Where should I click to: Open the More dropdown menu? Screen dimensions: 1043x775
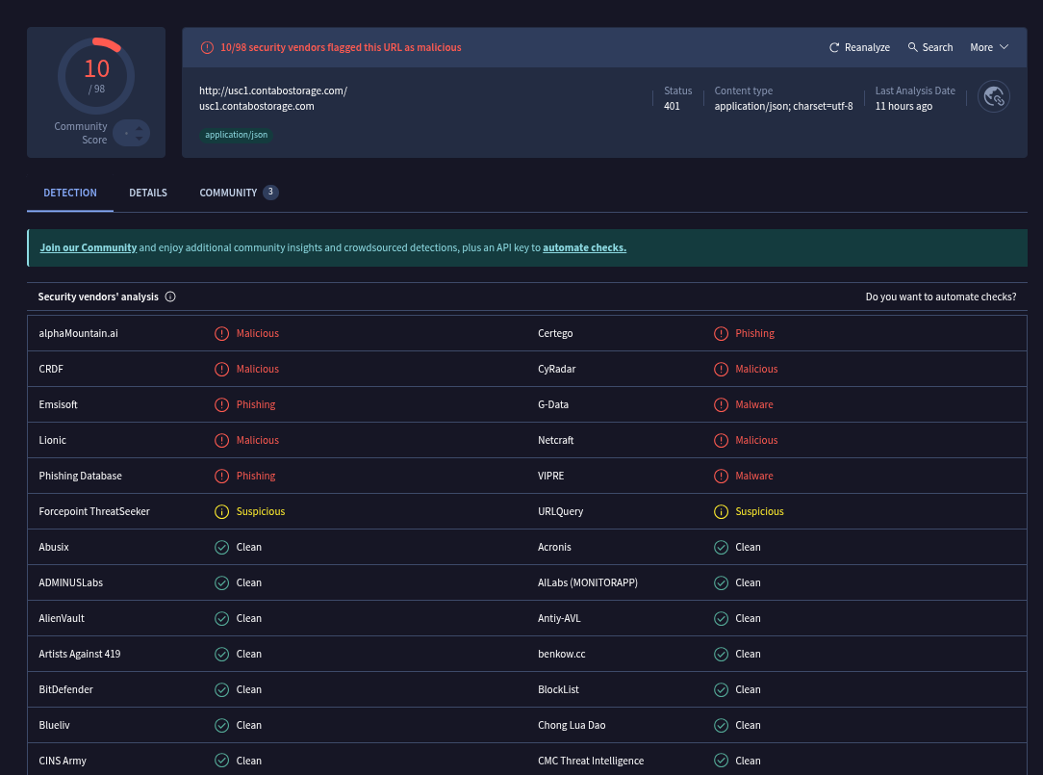pos(989,47)
